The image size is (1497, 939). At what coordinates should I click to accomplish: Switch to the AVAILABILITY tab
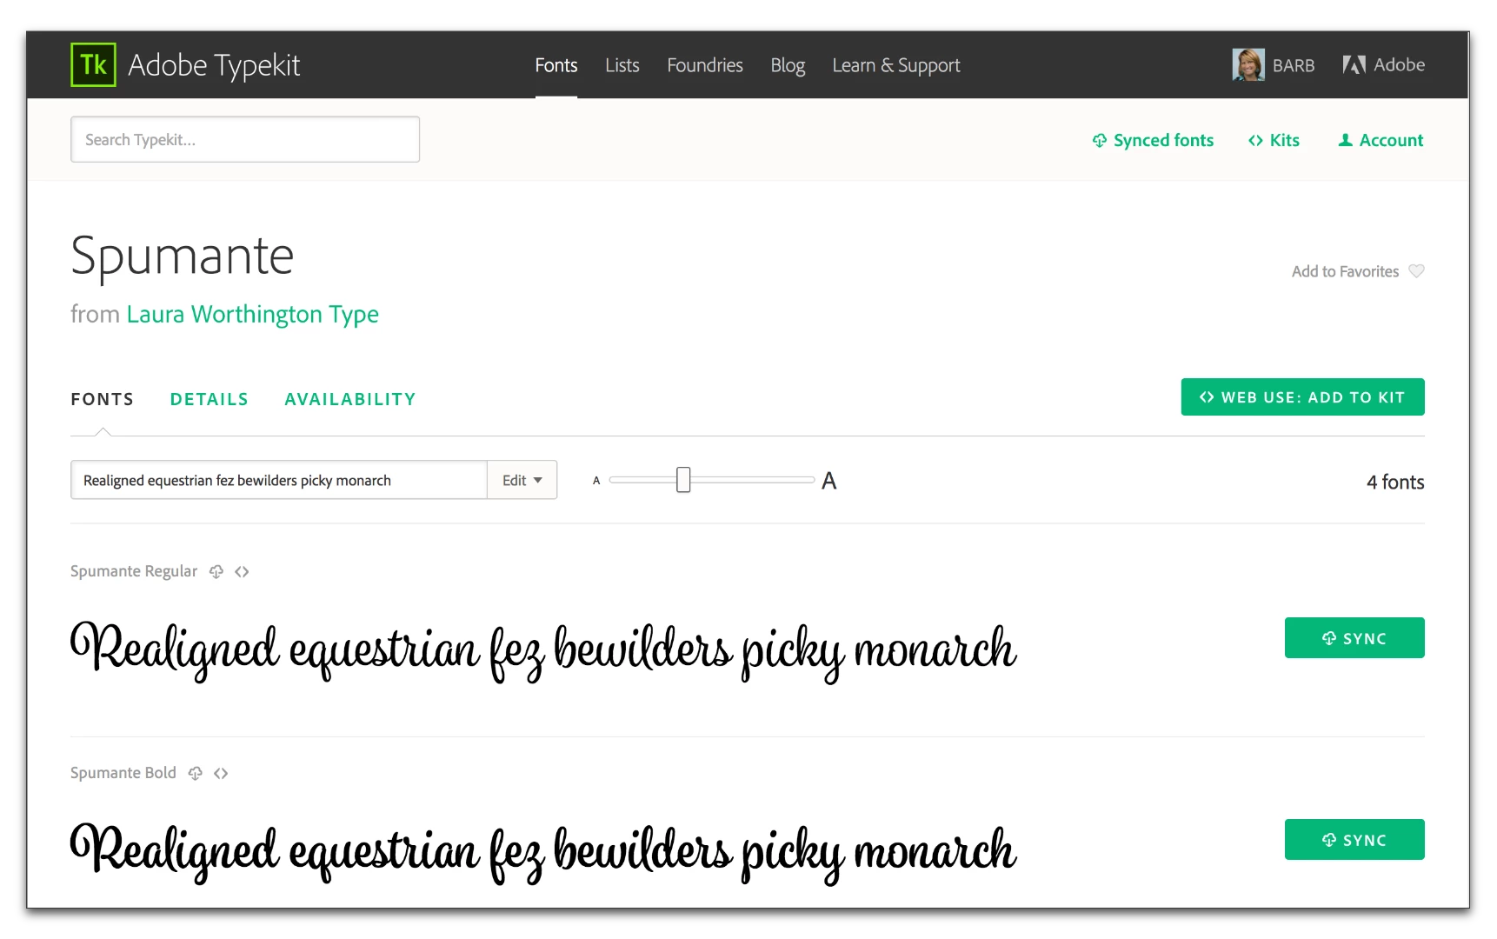coord(350,399)
